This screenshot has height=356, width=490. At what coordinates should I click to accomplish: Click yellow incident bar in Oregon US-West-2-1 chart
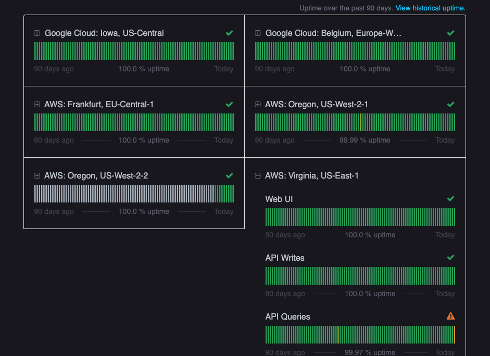coord(361,122)
